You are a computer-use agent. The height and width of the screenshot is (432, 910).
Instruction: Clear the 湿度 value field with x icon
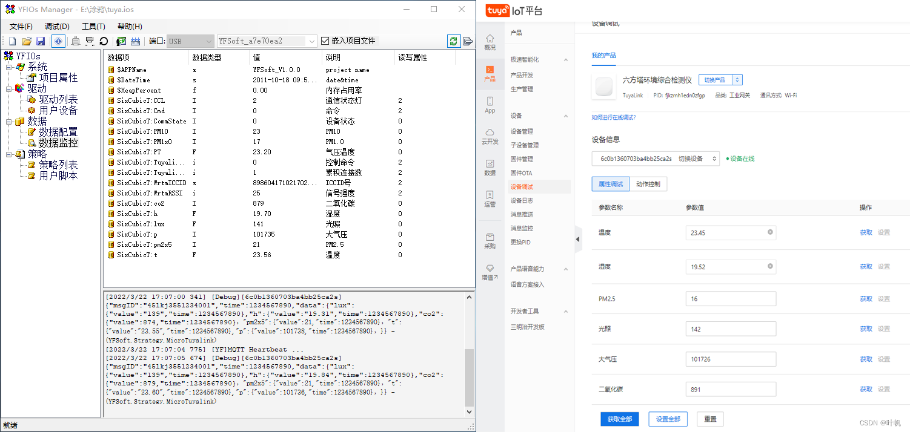pos(770,266)
